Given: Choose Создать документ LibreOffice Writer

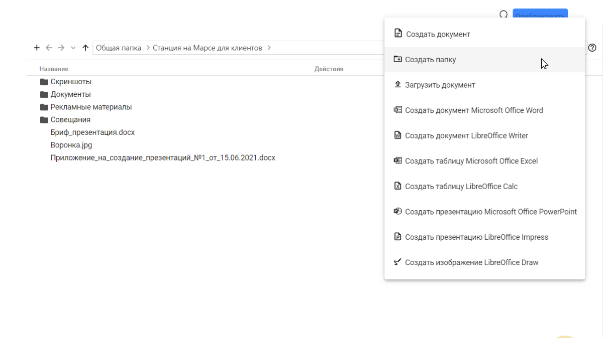Looking at the screenshot, I should coord(484,135).
